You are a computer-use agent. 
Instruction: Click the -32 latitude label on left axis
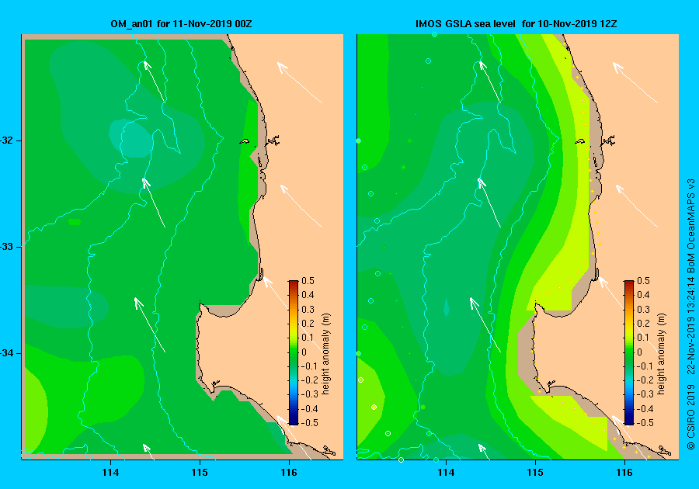pyautogui.click(x=7, y=140)
